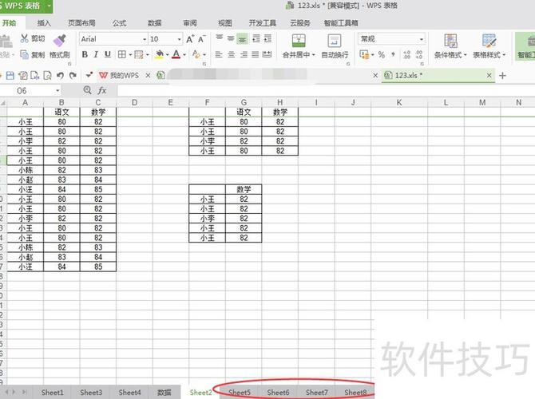Select column D header
The height and width of the screenshot is (399, 535).
coord(134,102)
